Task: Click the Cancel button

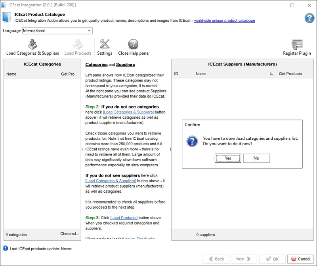Action: tap(300, 259)
